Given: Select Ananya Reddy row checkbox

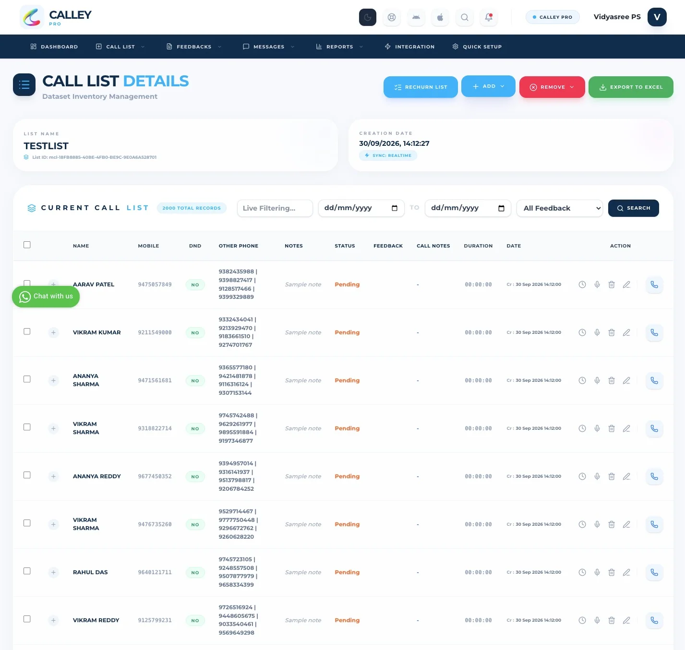Looking at the screenshot, I should click(27, 475).
